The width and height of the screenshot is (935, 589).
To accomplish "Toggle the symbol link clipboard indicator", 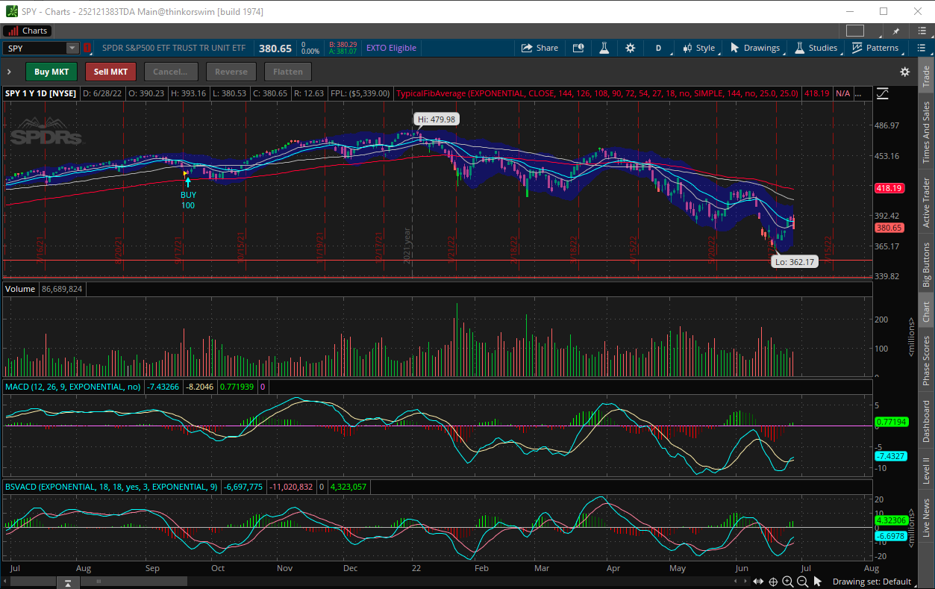I will pyautogui.click(x=87, y=48).
